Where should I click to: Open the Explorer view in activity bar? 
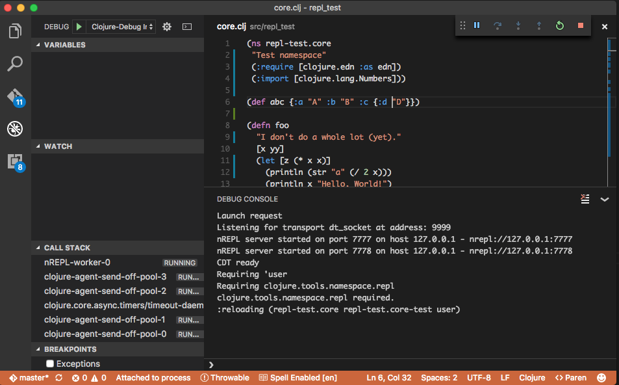[x=15, y=31]
